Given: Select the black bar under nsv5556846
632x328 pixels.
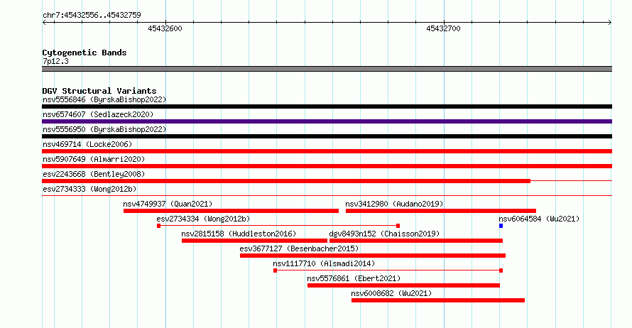Looking at the screenshot, I should point(327,106).
